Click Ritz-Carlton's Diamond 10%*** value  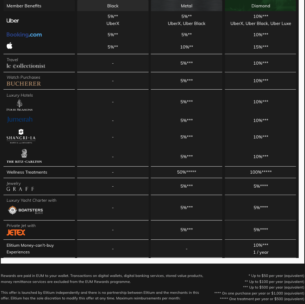point(261,156)
